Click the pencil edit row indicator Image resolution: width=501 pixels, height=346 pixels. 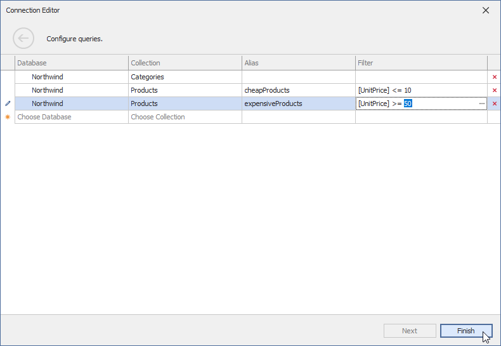tap(8, 103)
